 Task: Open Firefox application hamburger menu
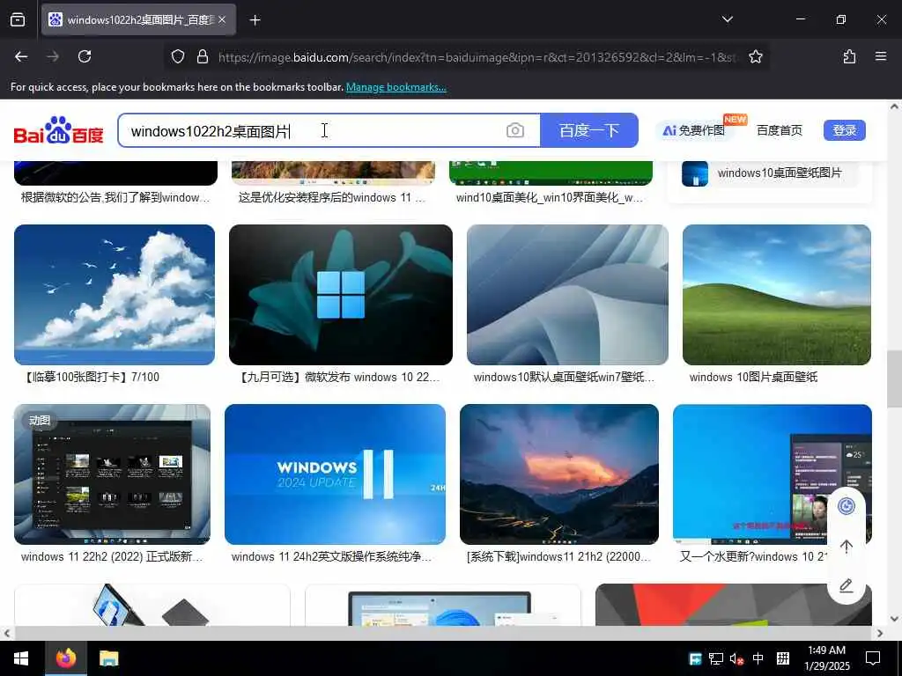(x=881, y=56)
